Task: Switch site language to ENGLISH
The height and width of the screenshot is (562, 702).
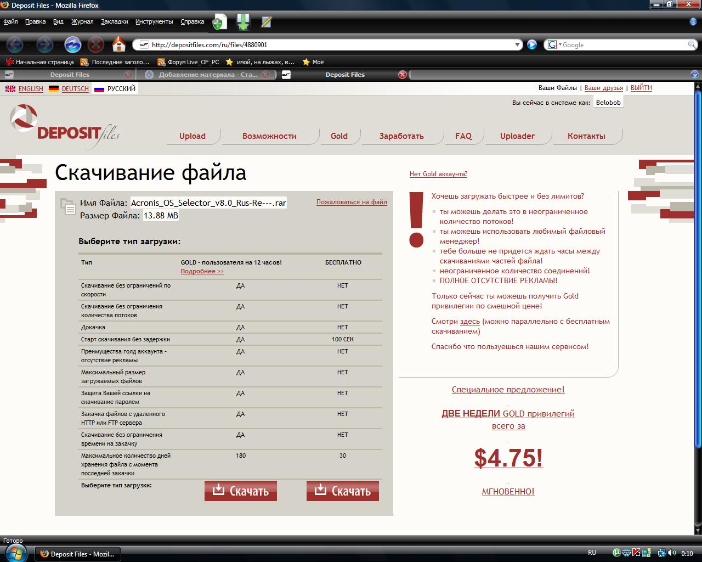Action: click(31, 88)
